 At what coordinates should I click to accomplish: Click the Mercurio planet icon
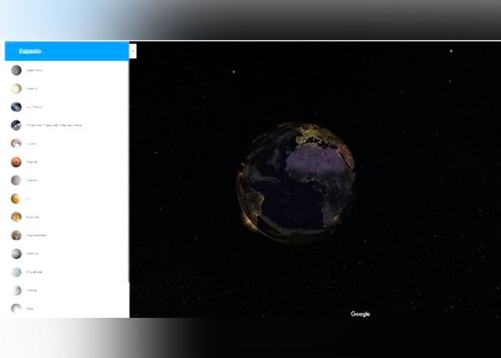(16, 70)
